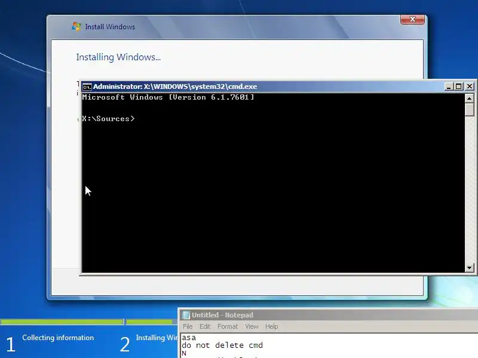
Task: Open the View menu in Notepad
Action: point(252,326)
